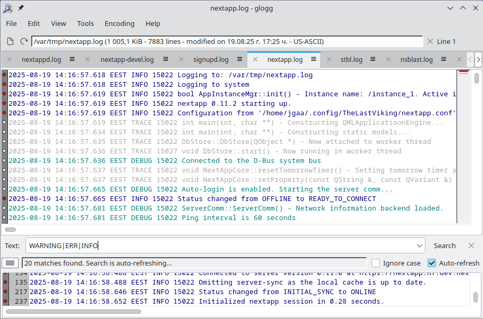The height and width of the screenshot is (319, 483).
Task: Click the main log vertical scrollbar handle
Action: click(477, 78)
